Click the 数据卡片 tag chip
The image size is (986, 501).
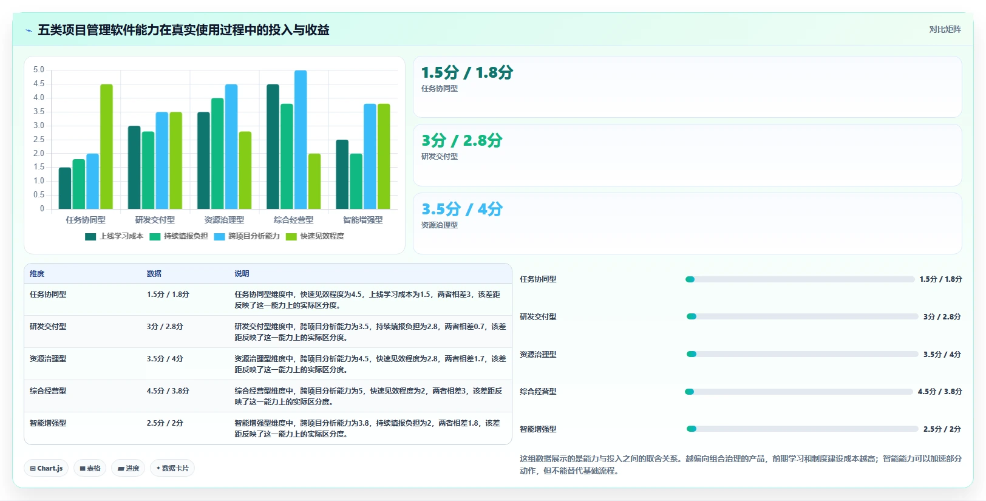pyautogui.click(x=172, y=468)
